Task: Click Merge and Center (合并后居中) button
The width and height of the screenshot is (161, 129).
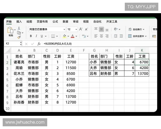Action: click(x=137, y=36)
